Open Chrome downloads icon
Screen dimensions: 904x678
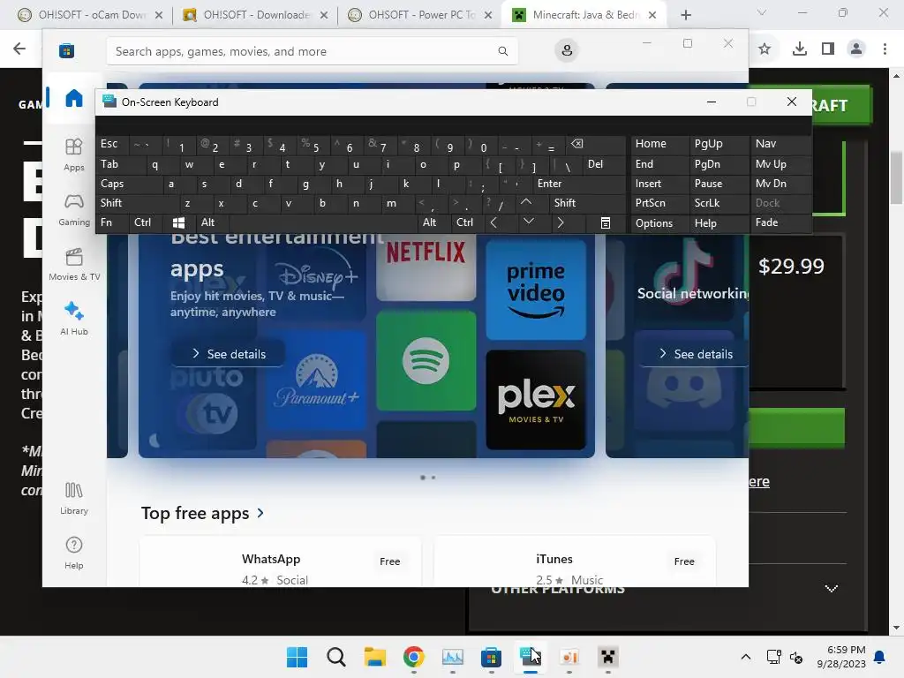point(799,49)
